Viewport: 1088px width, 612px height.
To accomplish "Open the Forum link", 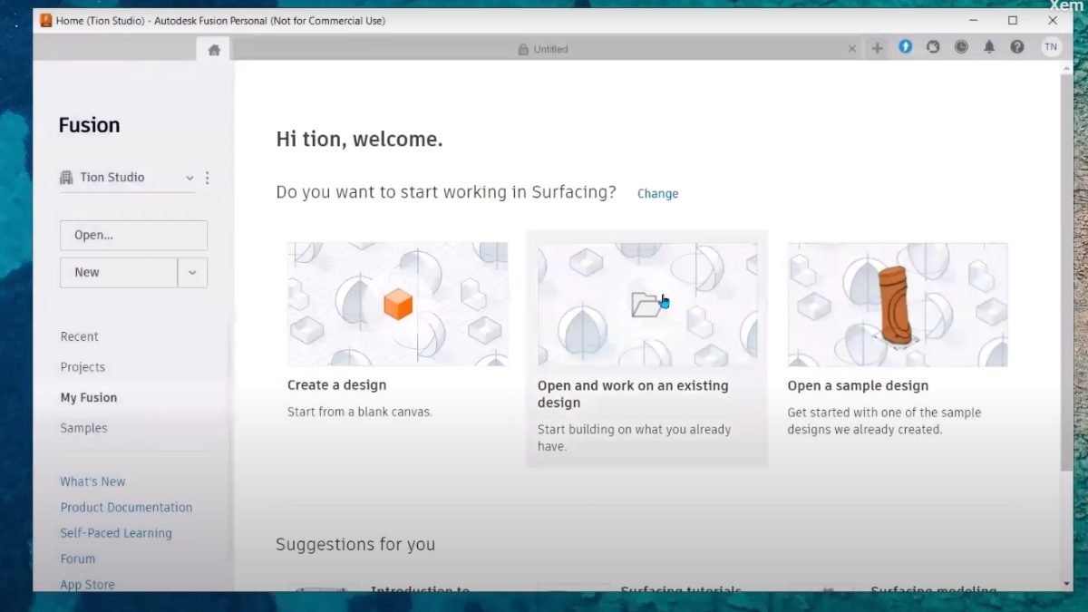I will 78,559.
